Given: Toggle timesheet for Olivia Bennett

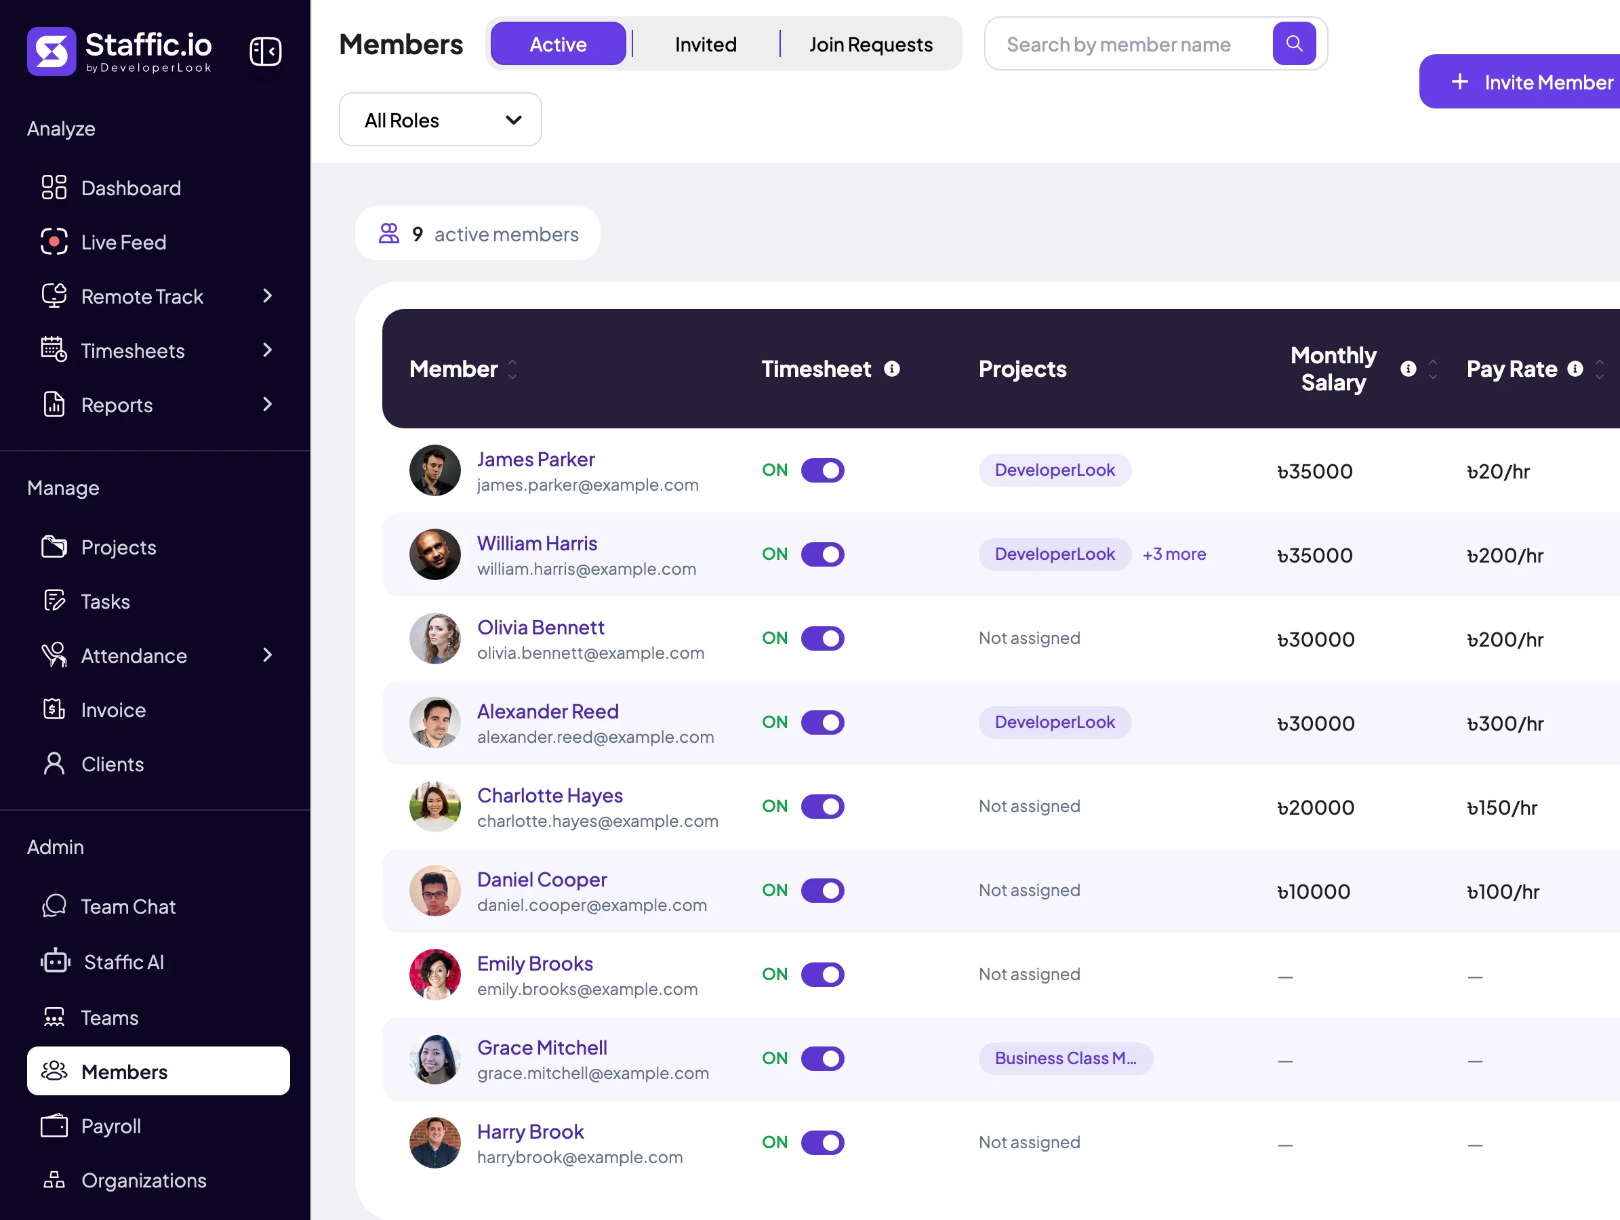Looking at the screenshot, I should tap(822, 638).
